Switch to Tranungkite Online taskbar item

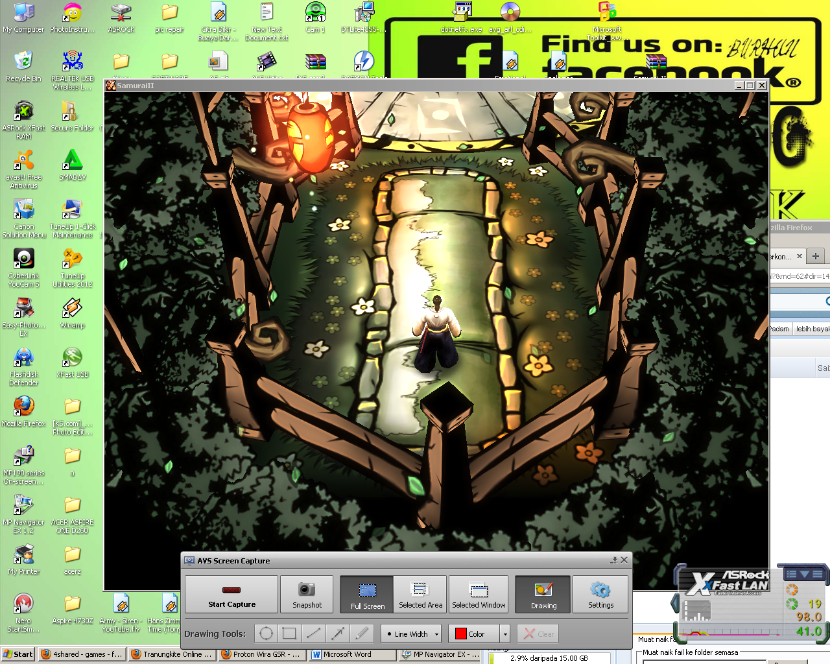click(x=172, y=654)
